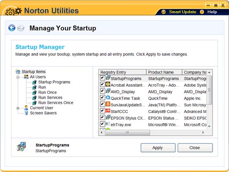Click the large StartupPrograms details icon

pyautogui.click(x=21, y=147)
